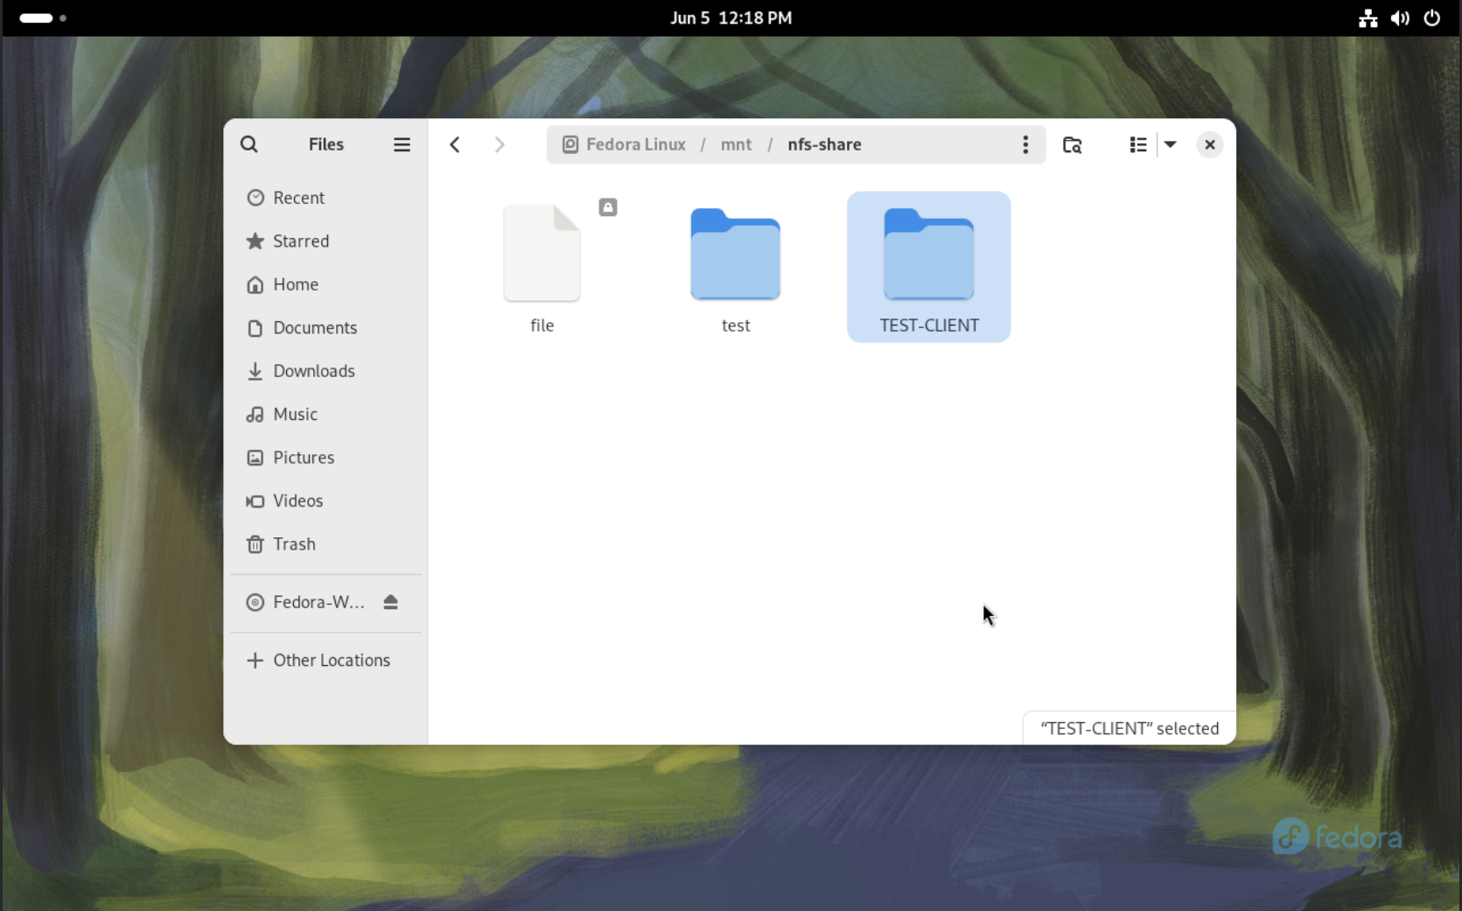Open path bar three-dot menu
1462x911 pixels.
[1025, 144]
